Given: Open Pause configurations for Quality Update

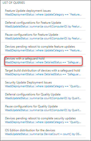Looking at the screenshot, I should [x=31, y=106].
